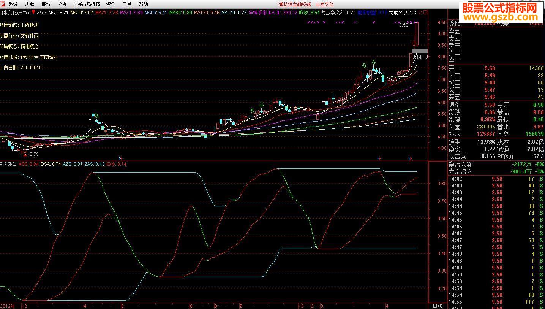545x309 pixels.
Task: Select the ZAS: 0.43 indicator value
Action: 95,164
